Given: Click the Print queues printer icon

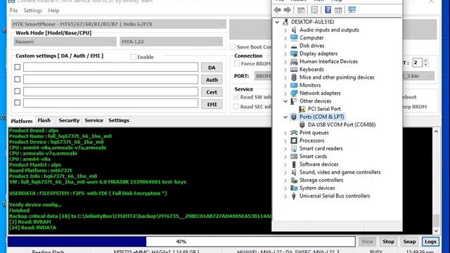Looking at the screenshot, I should (x=294, y=133).
